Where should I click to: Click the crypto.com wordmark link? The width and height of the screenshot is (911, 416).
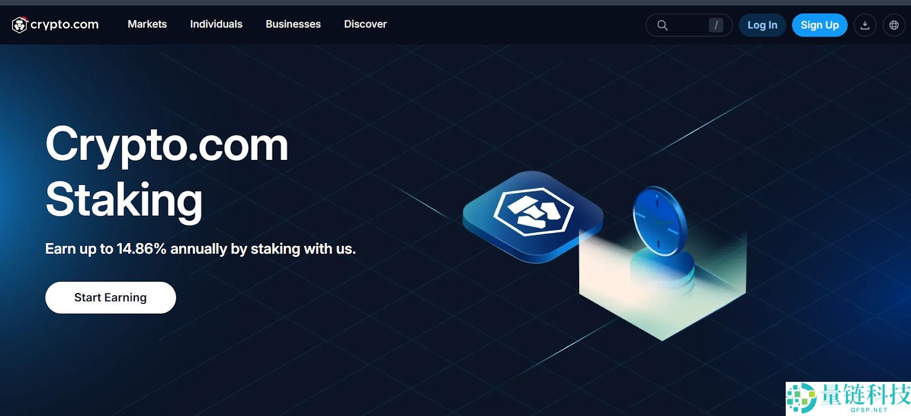[64, 24]
